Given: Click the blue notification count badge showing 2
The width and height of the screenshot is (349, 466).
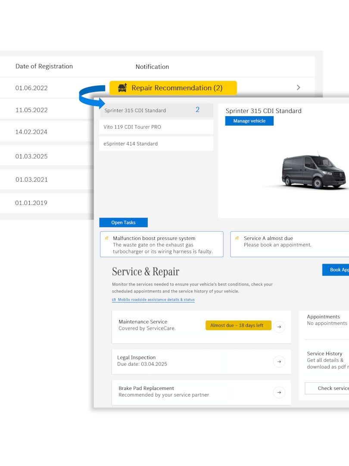Looking at the screenshot, I should point(198,110).
